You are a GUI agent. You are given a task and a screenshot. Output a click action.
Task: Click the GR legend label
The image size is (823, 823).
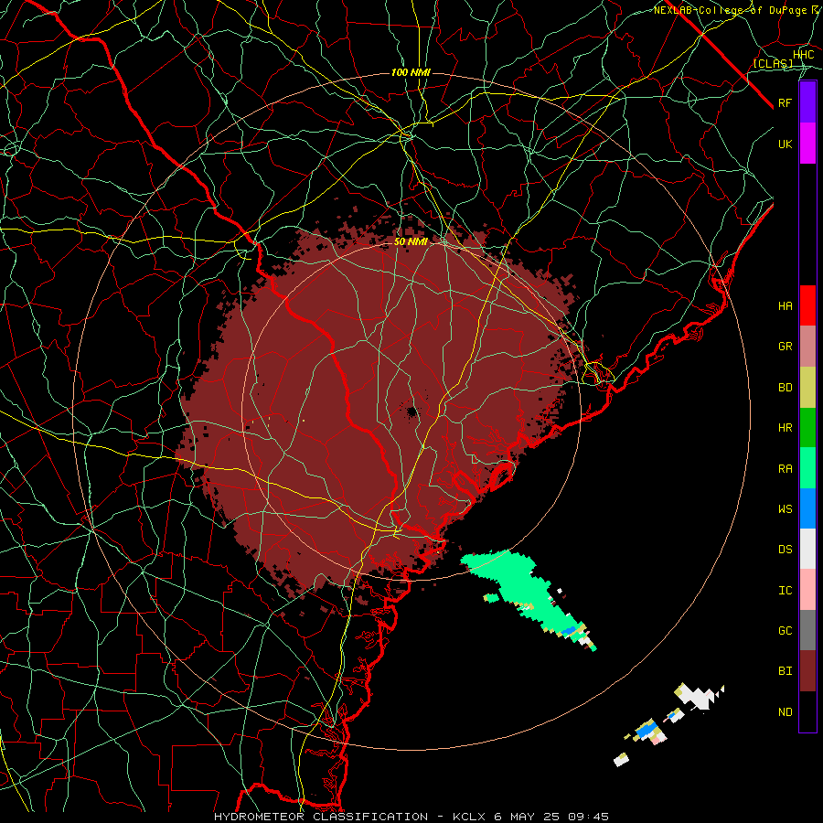[x=786, y=347]
